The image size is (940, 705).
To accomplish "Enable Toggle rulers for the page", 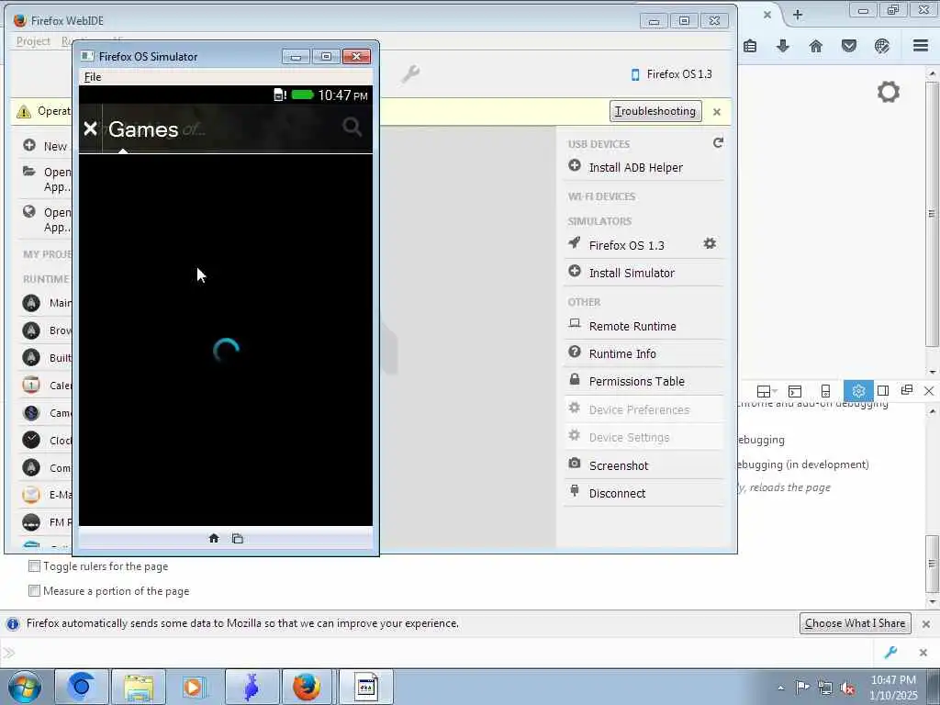I will [x=35, y=565].
